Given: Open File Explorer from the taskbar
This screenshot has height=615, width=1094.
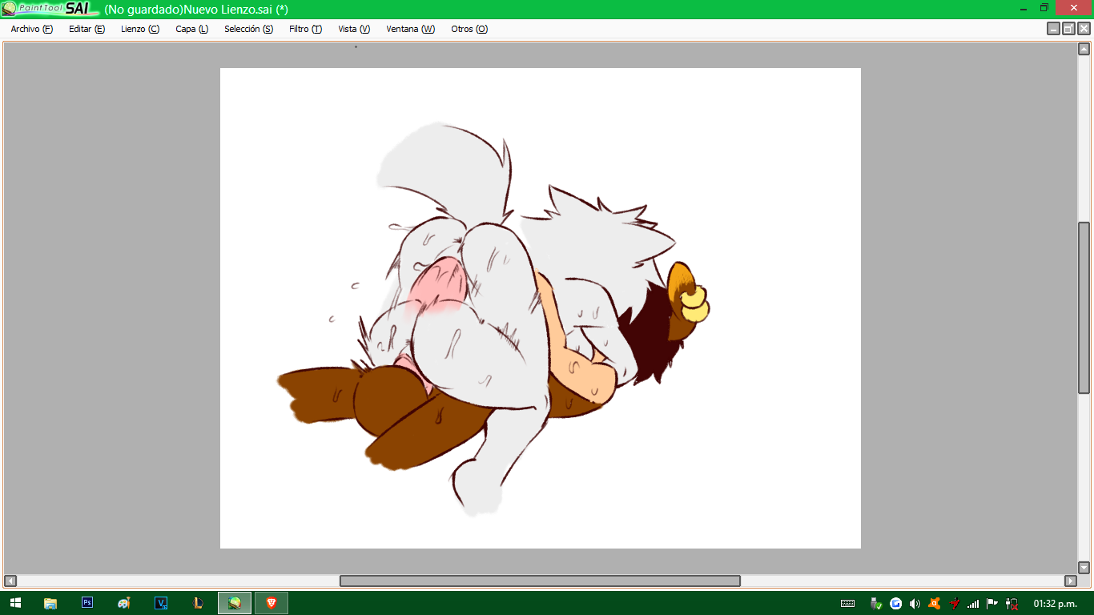Looking at the screenshot, I should [x=50, y=603].
